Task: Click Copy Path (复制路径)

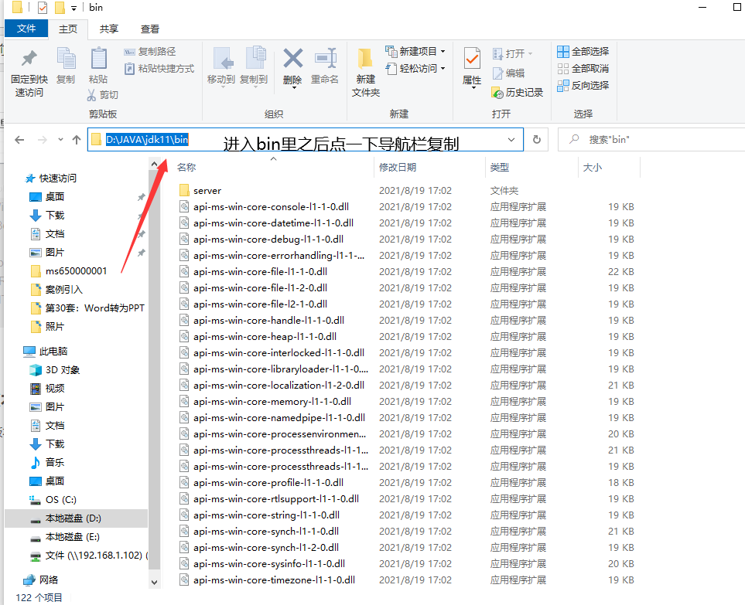Action: pos(150,51)
